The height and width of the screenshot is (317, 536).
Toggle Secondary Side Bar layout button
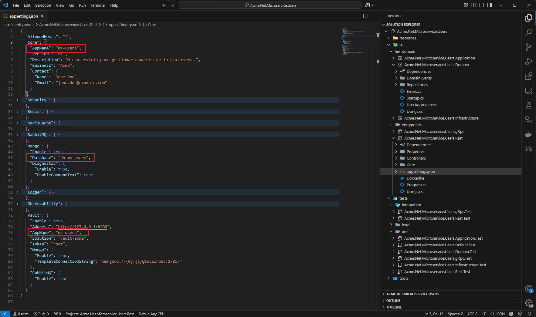tap(490, 5)
